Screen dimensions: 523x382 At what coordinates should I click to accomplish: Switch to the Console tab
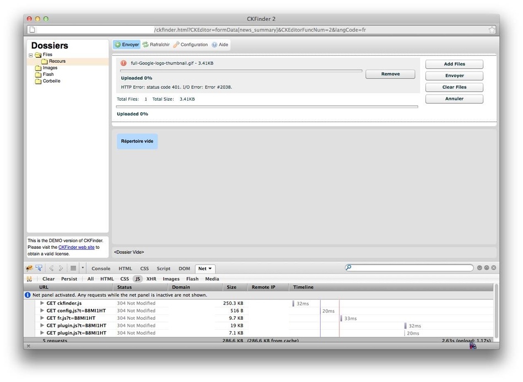(101, 269)
